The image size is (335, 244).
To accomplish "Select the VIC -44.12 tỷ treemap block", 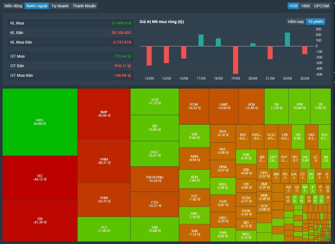I will pyautogui.click(x=40, y=178).
